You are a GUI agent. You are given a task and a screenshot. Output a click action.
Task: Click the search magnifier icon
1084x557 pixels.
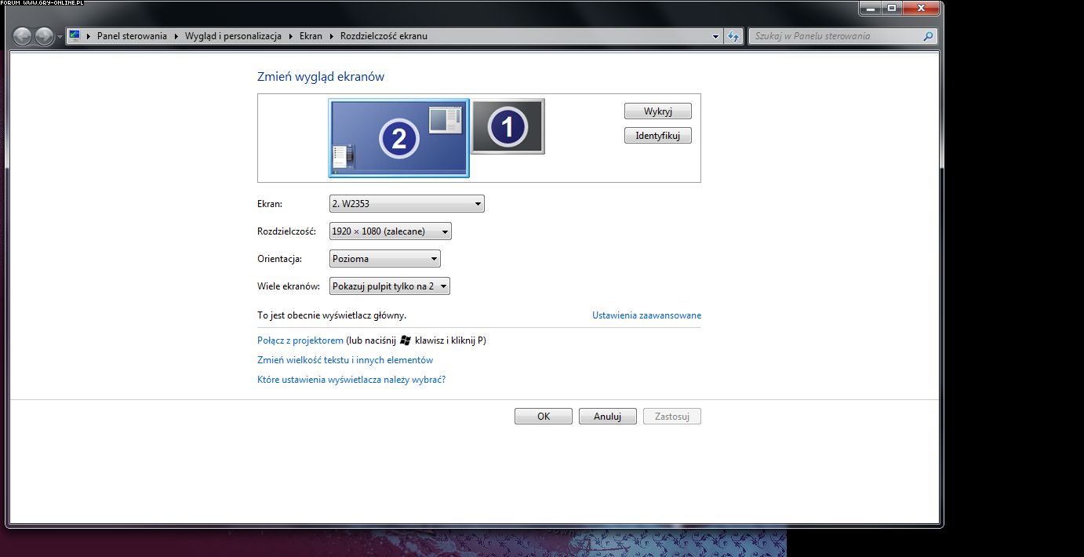pyautogui.click(x=928, y=36)
